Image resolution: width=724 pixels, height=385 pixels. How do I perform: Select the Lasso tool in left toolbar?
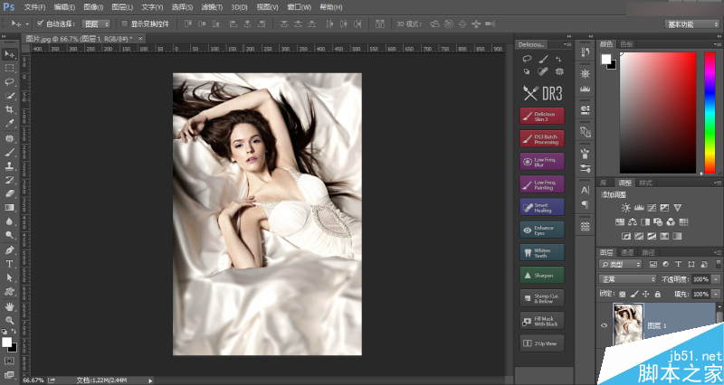coord(9,81)
